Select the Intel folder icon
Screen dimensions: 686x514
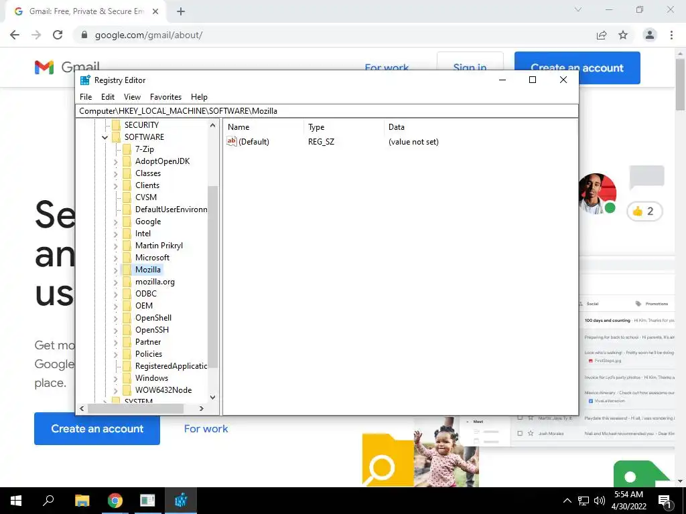tap(127, 234)
